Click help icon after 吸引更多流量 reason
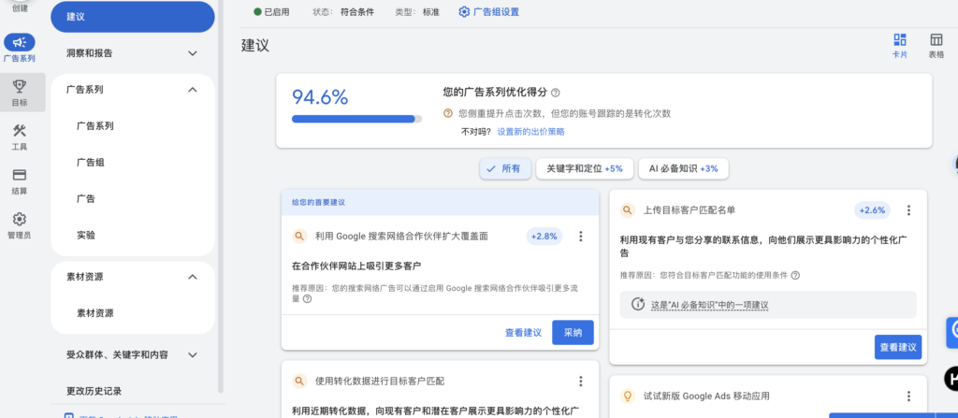The image size is (958, 418). point(307,299)
